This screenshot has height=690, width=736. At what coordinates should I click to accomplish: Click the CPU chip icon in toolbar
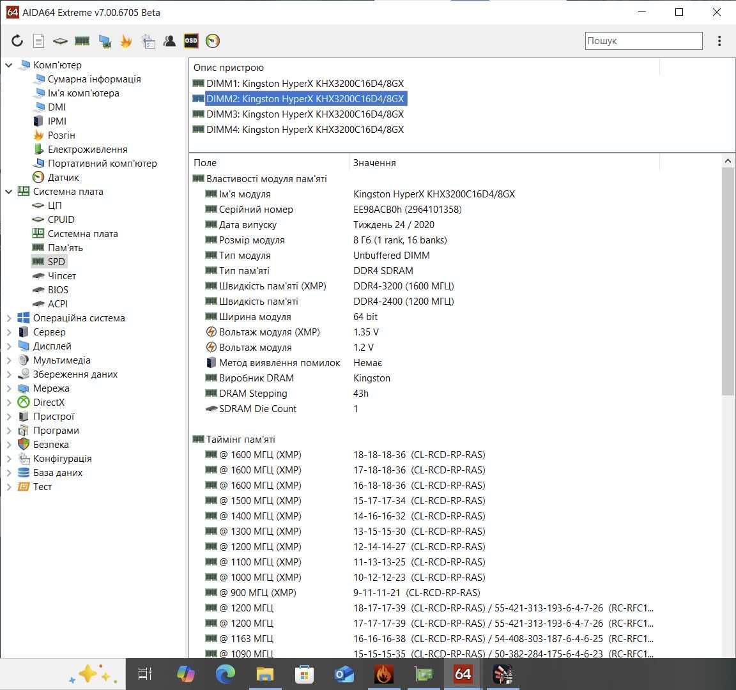pos(60,42)
